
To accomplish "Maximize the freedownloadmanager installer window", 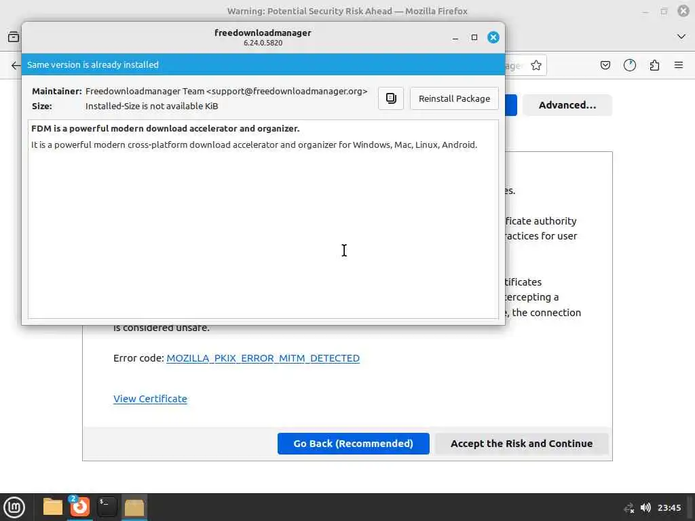I will [474, 38].
